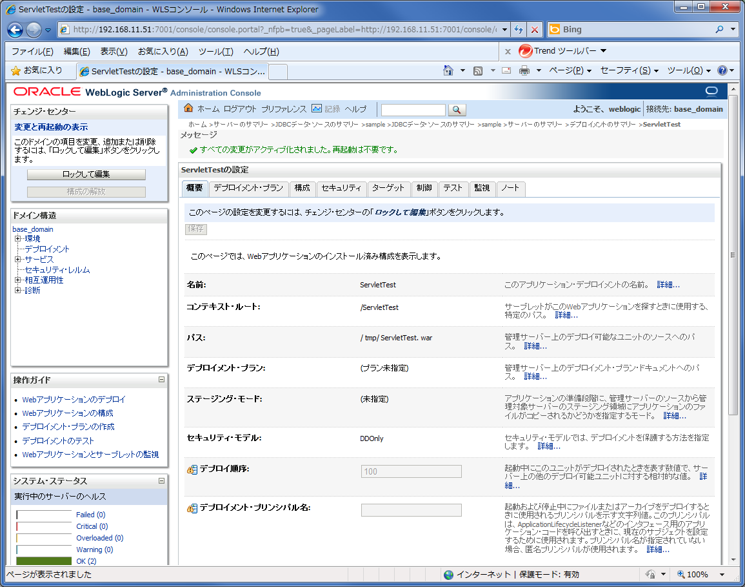Screen dimensions: 745x587
Task: Click the warning icon beside デプロイメント・プリンシパル名
Action: [192, 508]
